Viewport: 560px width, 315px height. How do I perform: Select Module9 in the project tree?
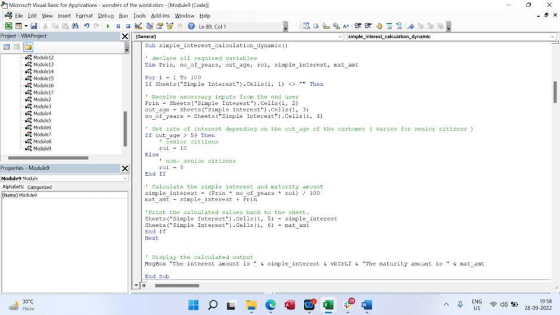pyautogui.click(x=42, y=149)
